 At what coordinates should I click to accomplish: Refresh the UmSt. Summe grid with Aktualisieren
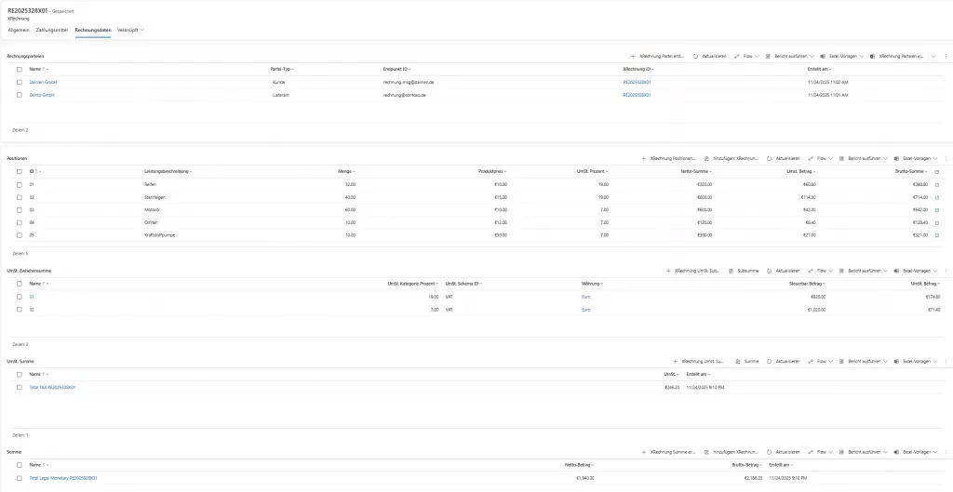click(x=784, y=361)
